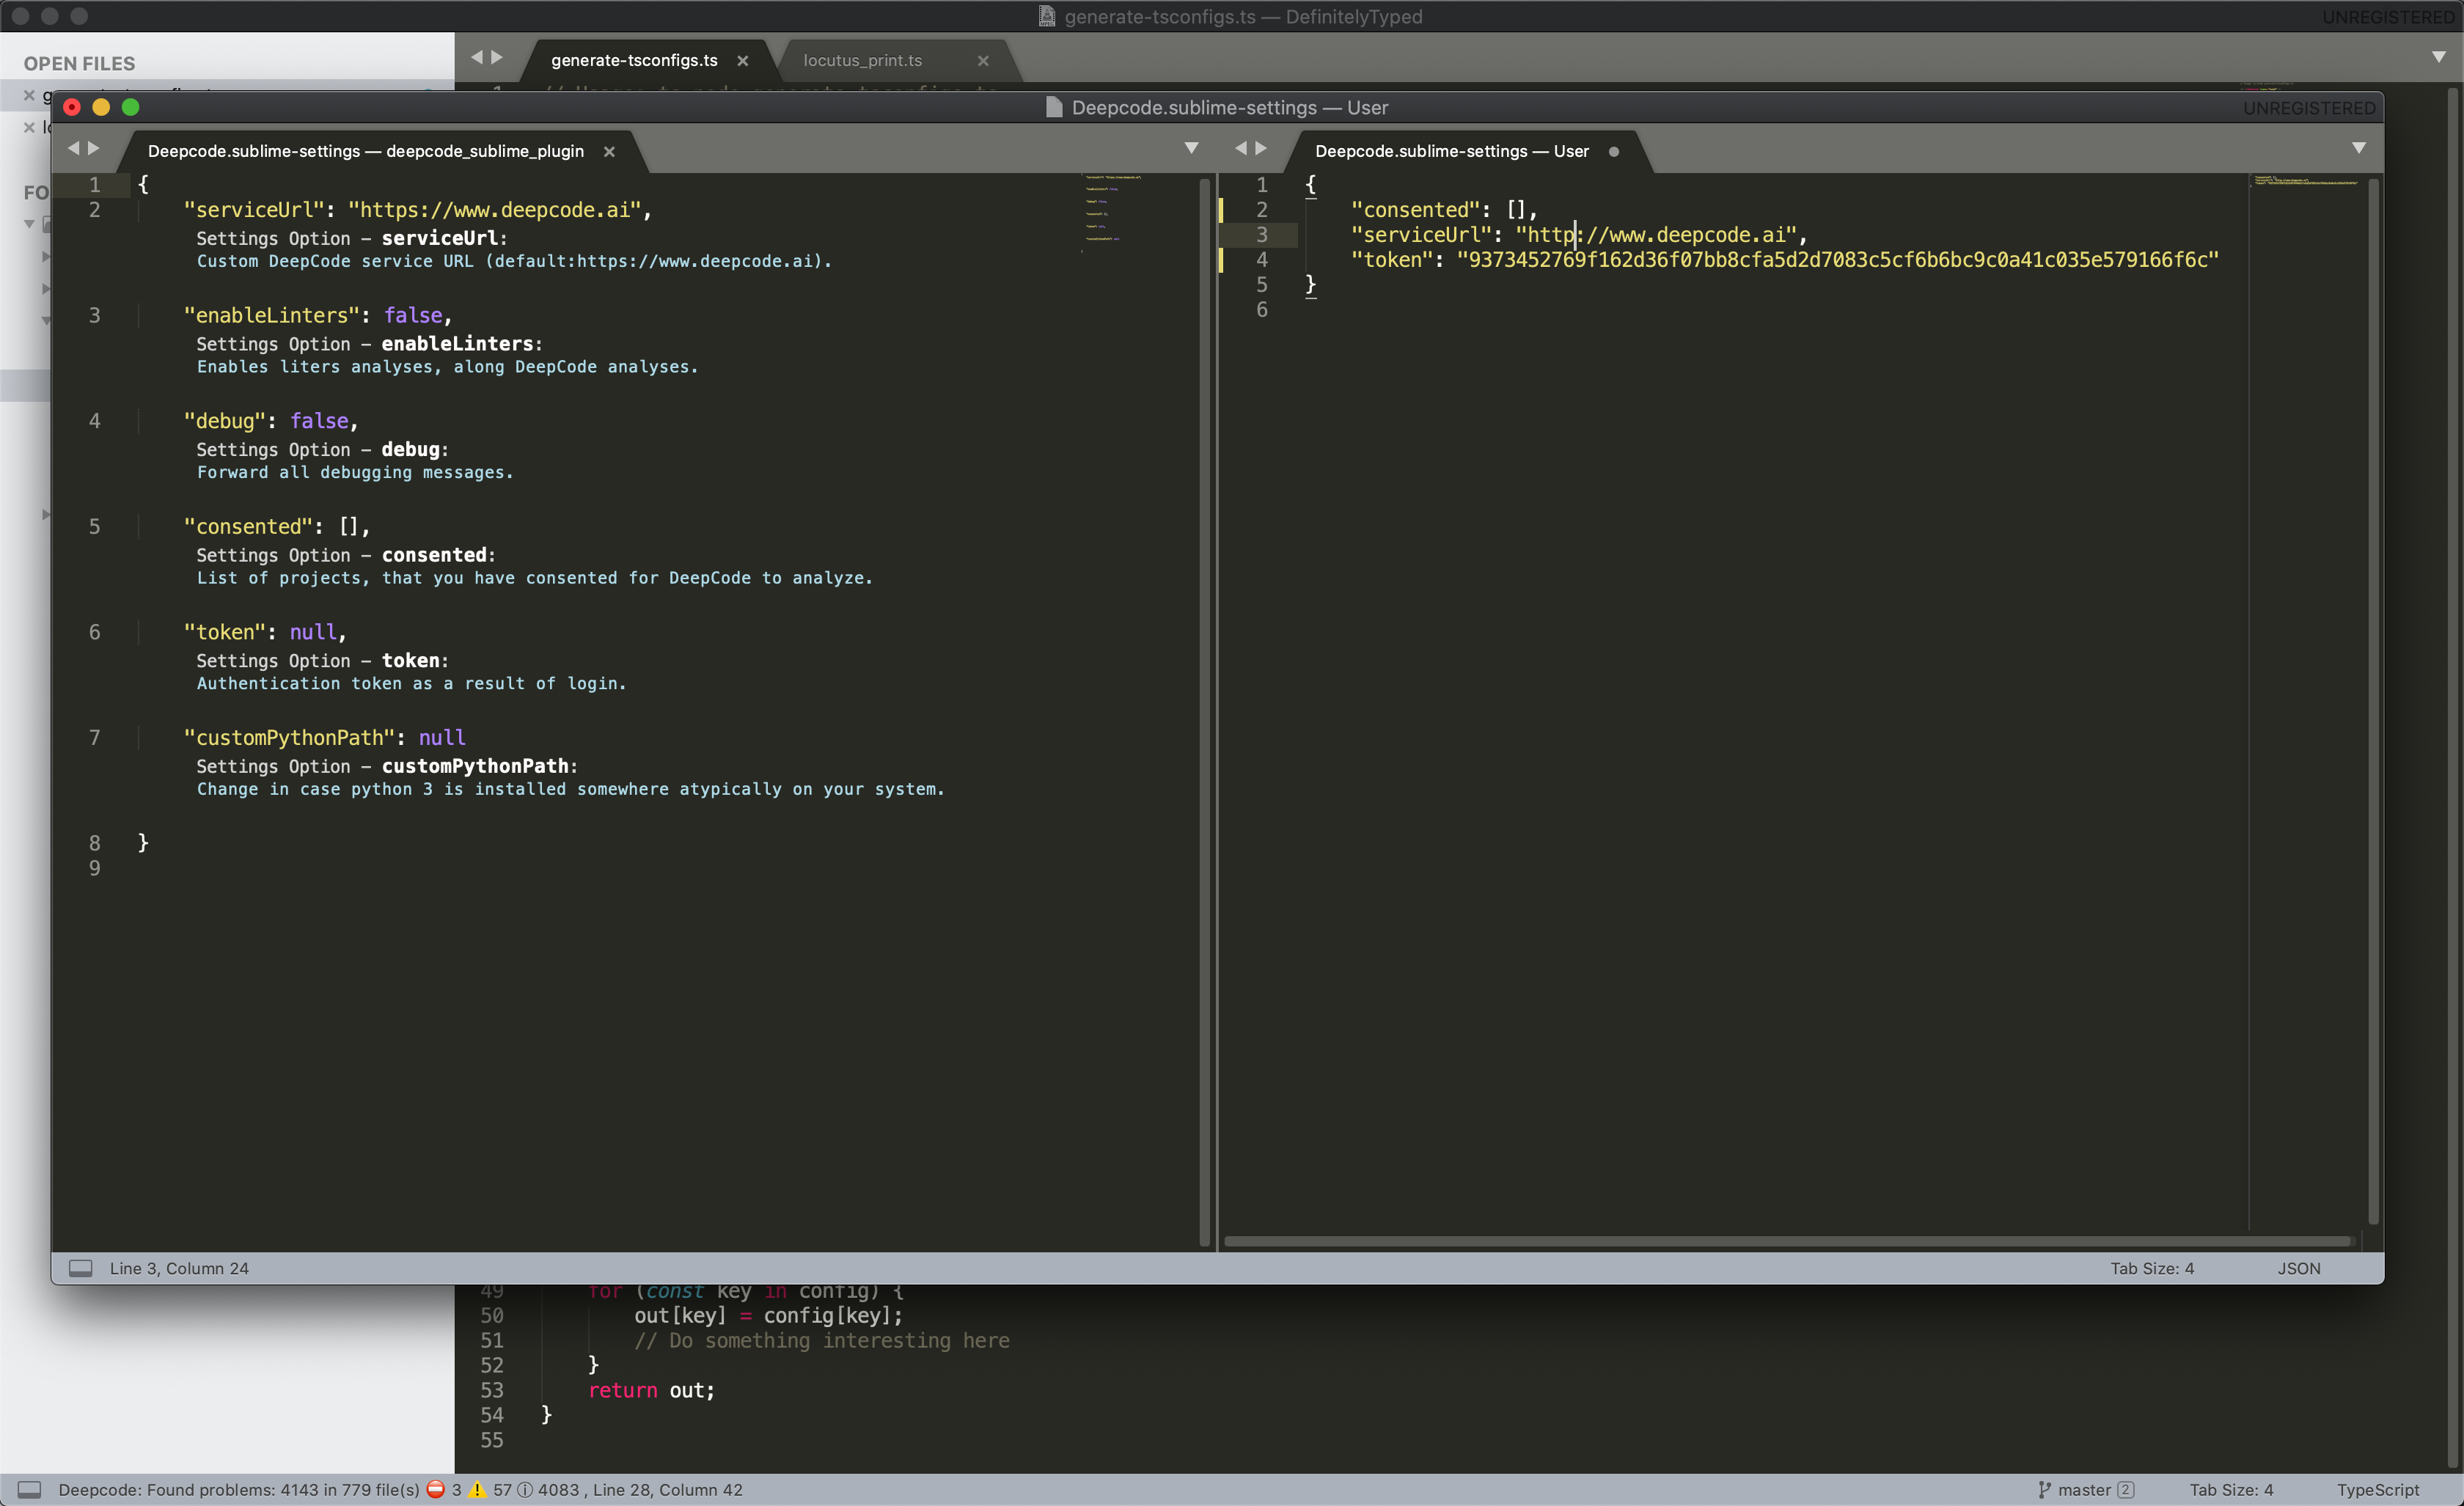
Task: Open the tab list dropdown of the left settings pane
Action: click(x=1191, y=148)
